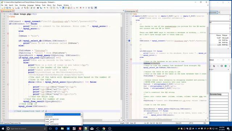
Task: Open the Macro menu
Action: pyautogui.click(x=49, y=5)
